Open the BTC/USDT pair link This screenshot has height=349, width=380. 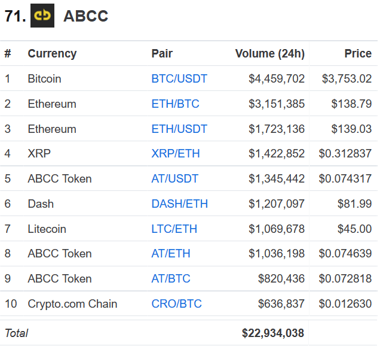point(179,78)
